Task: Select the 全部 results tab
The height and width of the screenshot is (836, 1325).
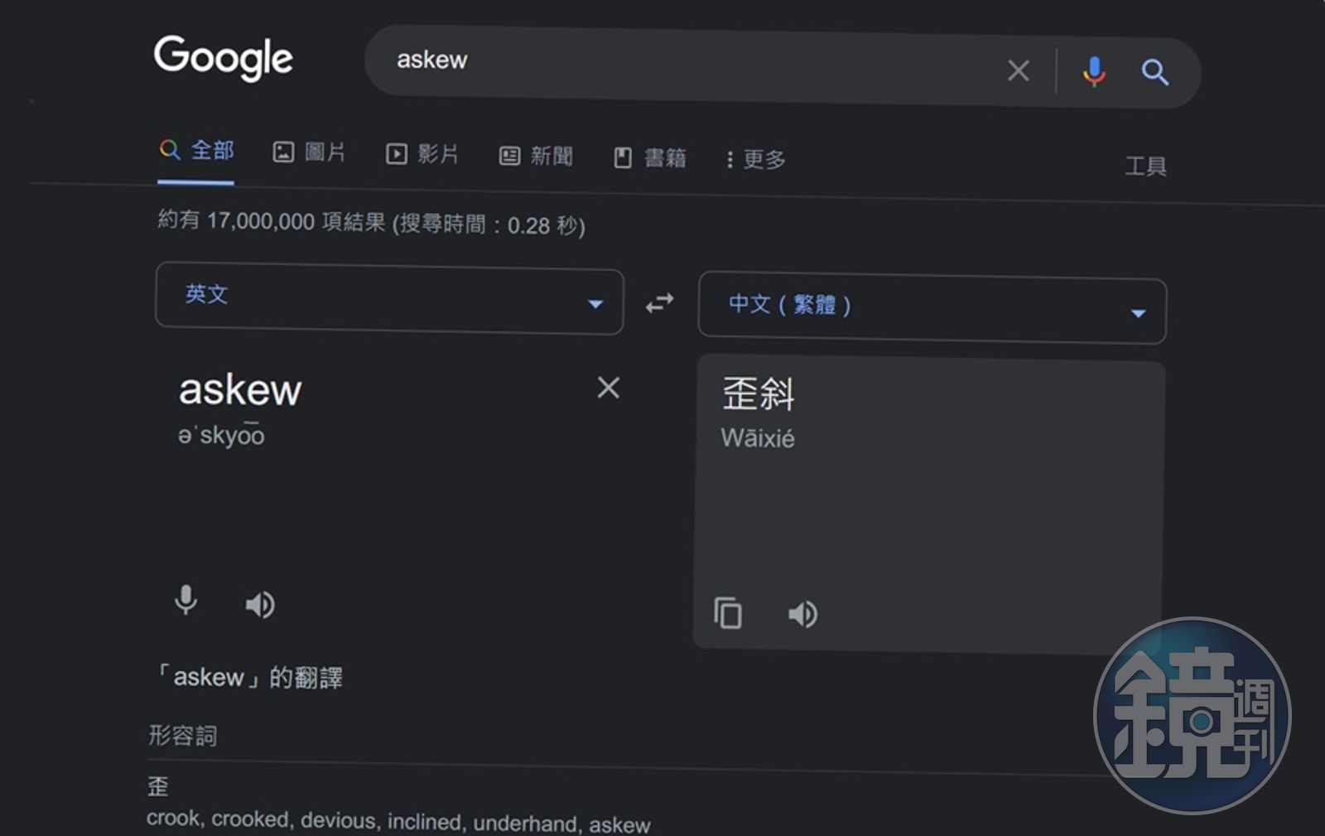Action: click(197, 151)
